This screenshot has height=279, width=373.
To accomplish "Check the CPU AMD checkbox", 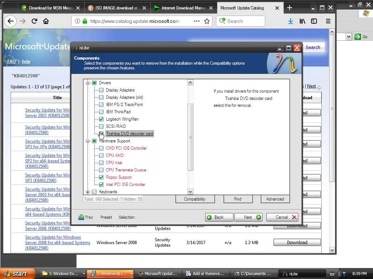I will pos(101,155).
